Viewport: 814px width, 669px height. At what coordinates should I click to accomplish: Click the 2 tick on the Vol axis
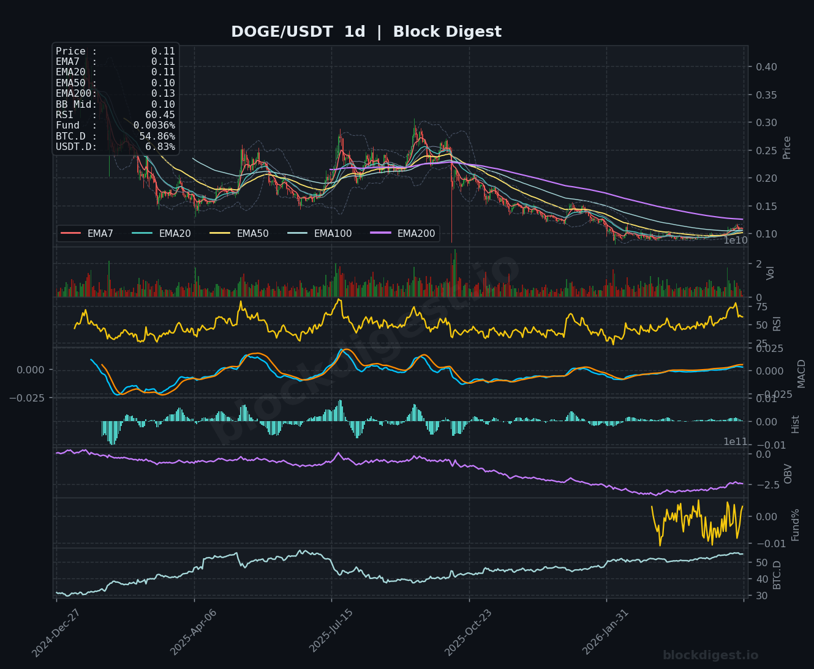point(758,264)
